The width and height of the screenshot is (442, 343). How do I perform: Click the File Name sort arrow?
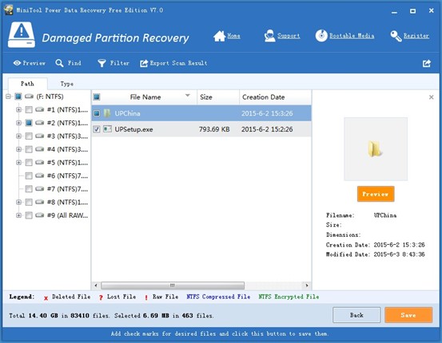pos(188,96)
